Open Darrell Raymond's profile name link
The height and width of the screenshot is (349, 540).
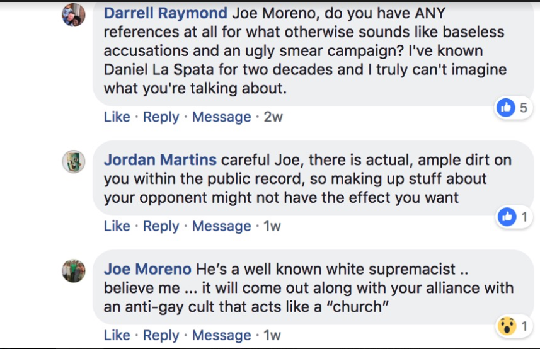166,13
